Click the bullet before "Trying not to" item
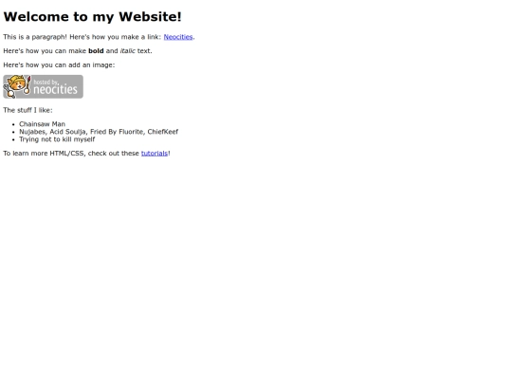Screen dimensions: 512x384 tap(13, 139)
